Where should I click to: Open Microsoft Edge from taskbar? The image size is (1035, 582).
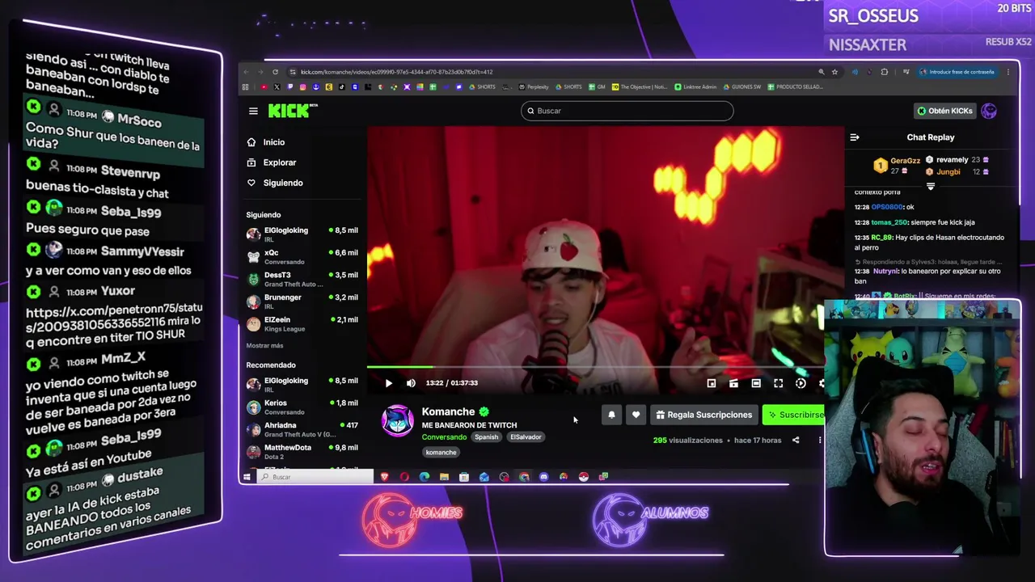click(x=425, y=477)
